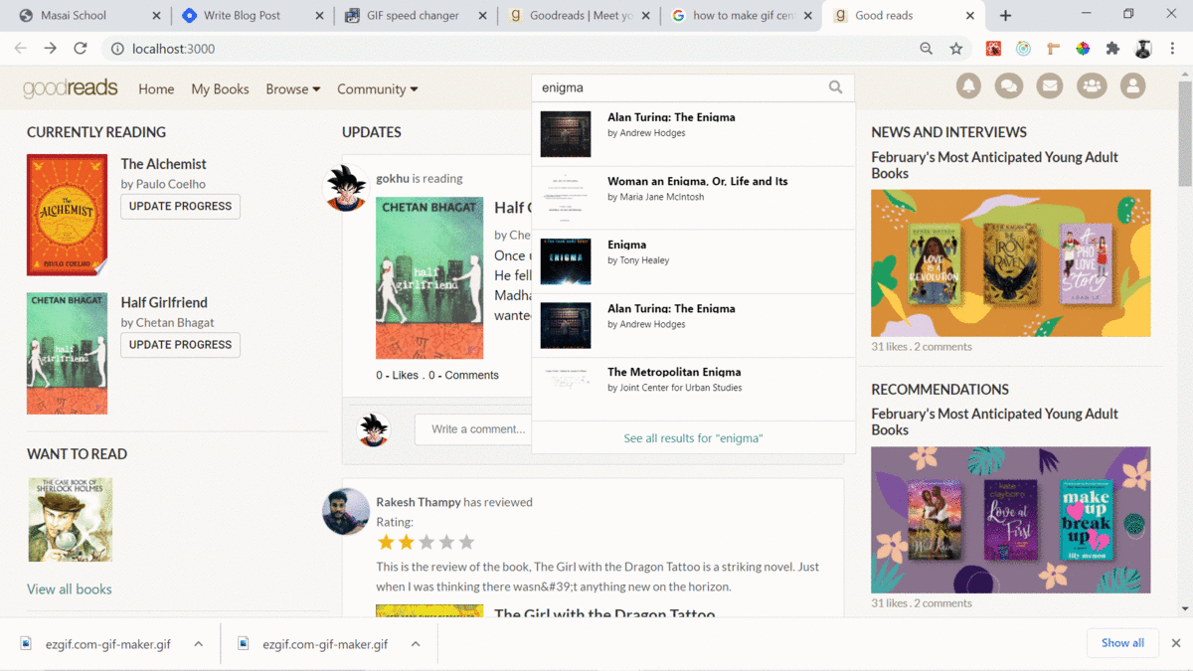Open Chrome three-dot menu
1193x671 pixels.
pyautogui.click(x=1173, y=49)
